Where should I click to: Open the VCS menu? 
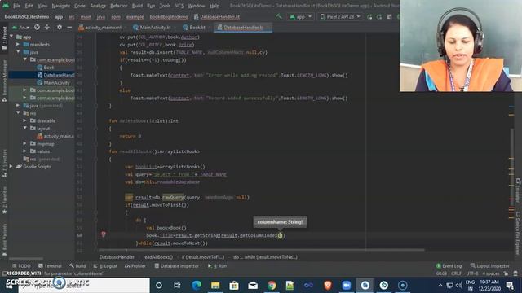179,6
